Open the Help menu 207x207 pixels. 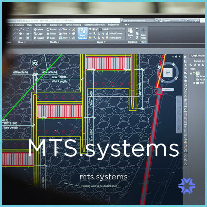coord(29,25)
